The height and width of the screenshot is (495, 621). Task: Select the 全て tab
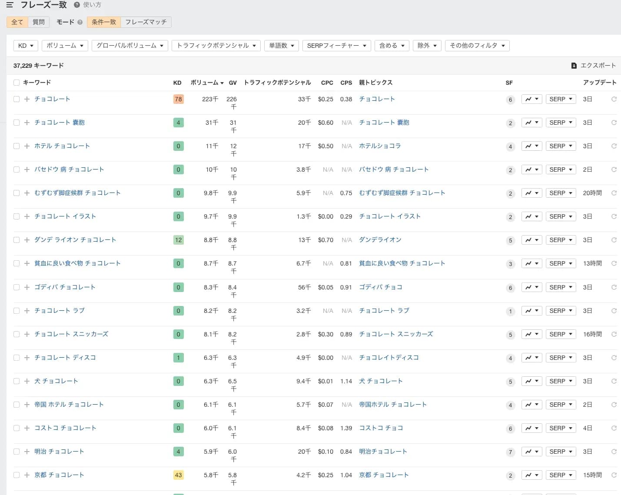pos(17,22)
